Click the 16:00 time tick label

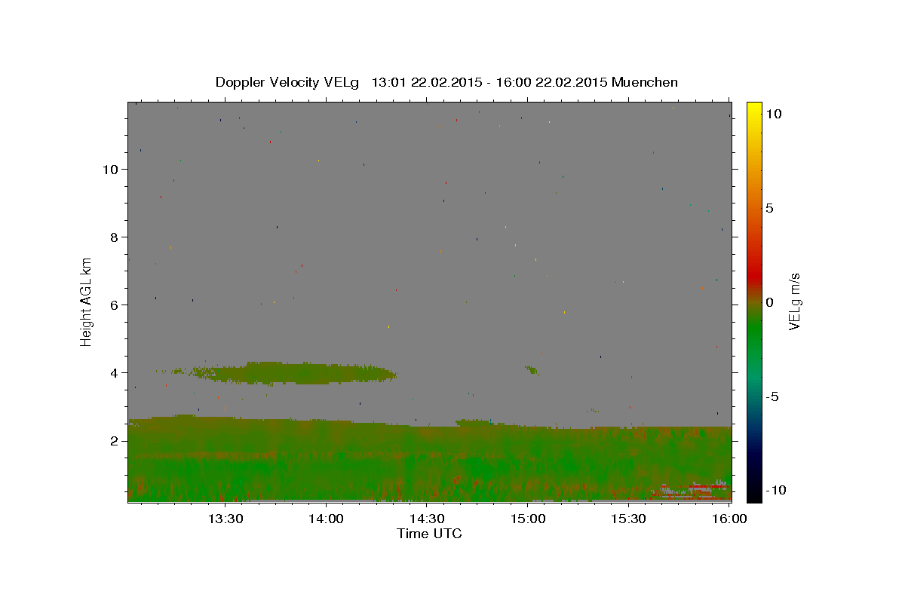[729, 519]
